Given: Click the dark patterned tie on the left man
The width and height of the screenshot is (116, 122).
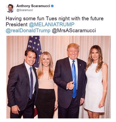Looking at the screenshot, I should [31, 83].
